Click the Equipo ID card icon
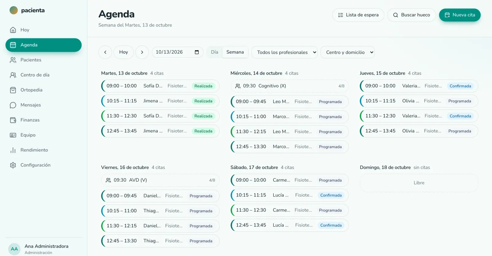This screenshot has height=256, width=492. 13,135
